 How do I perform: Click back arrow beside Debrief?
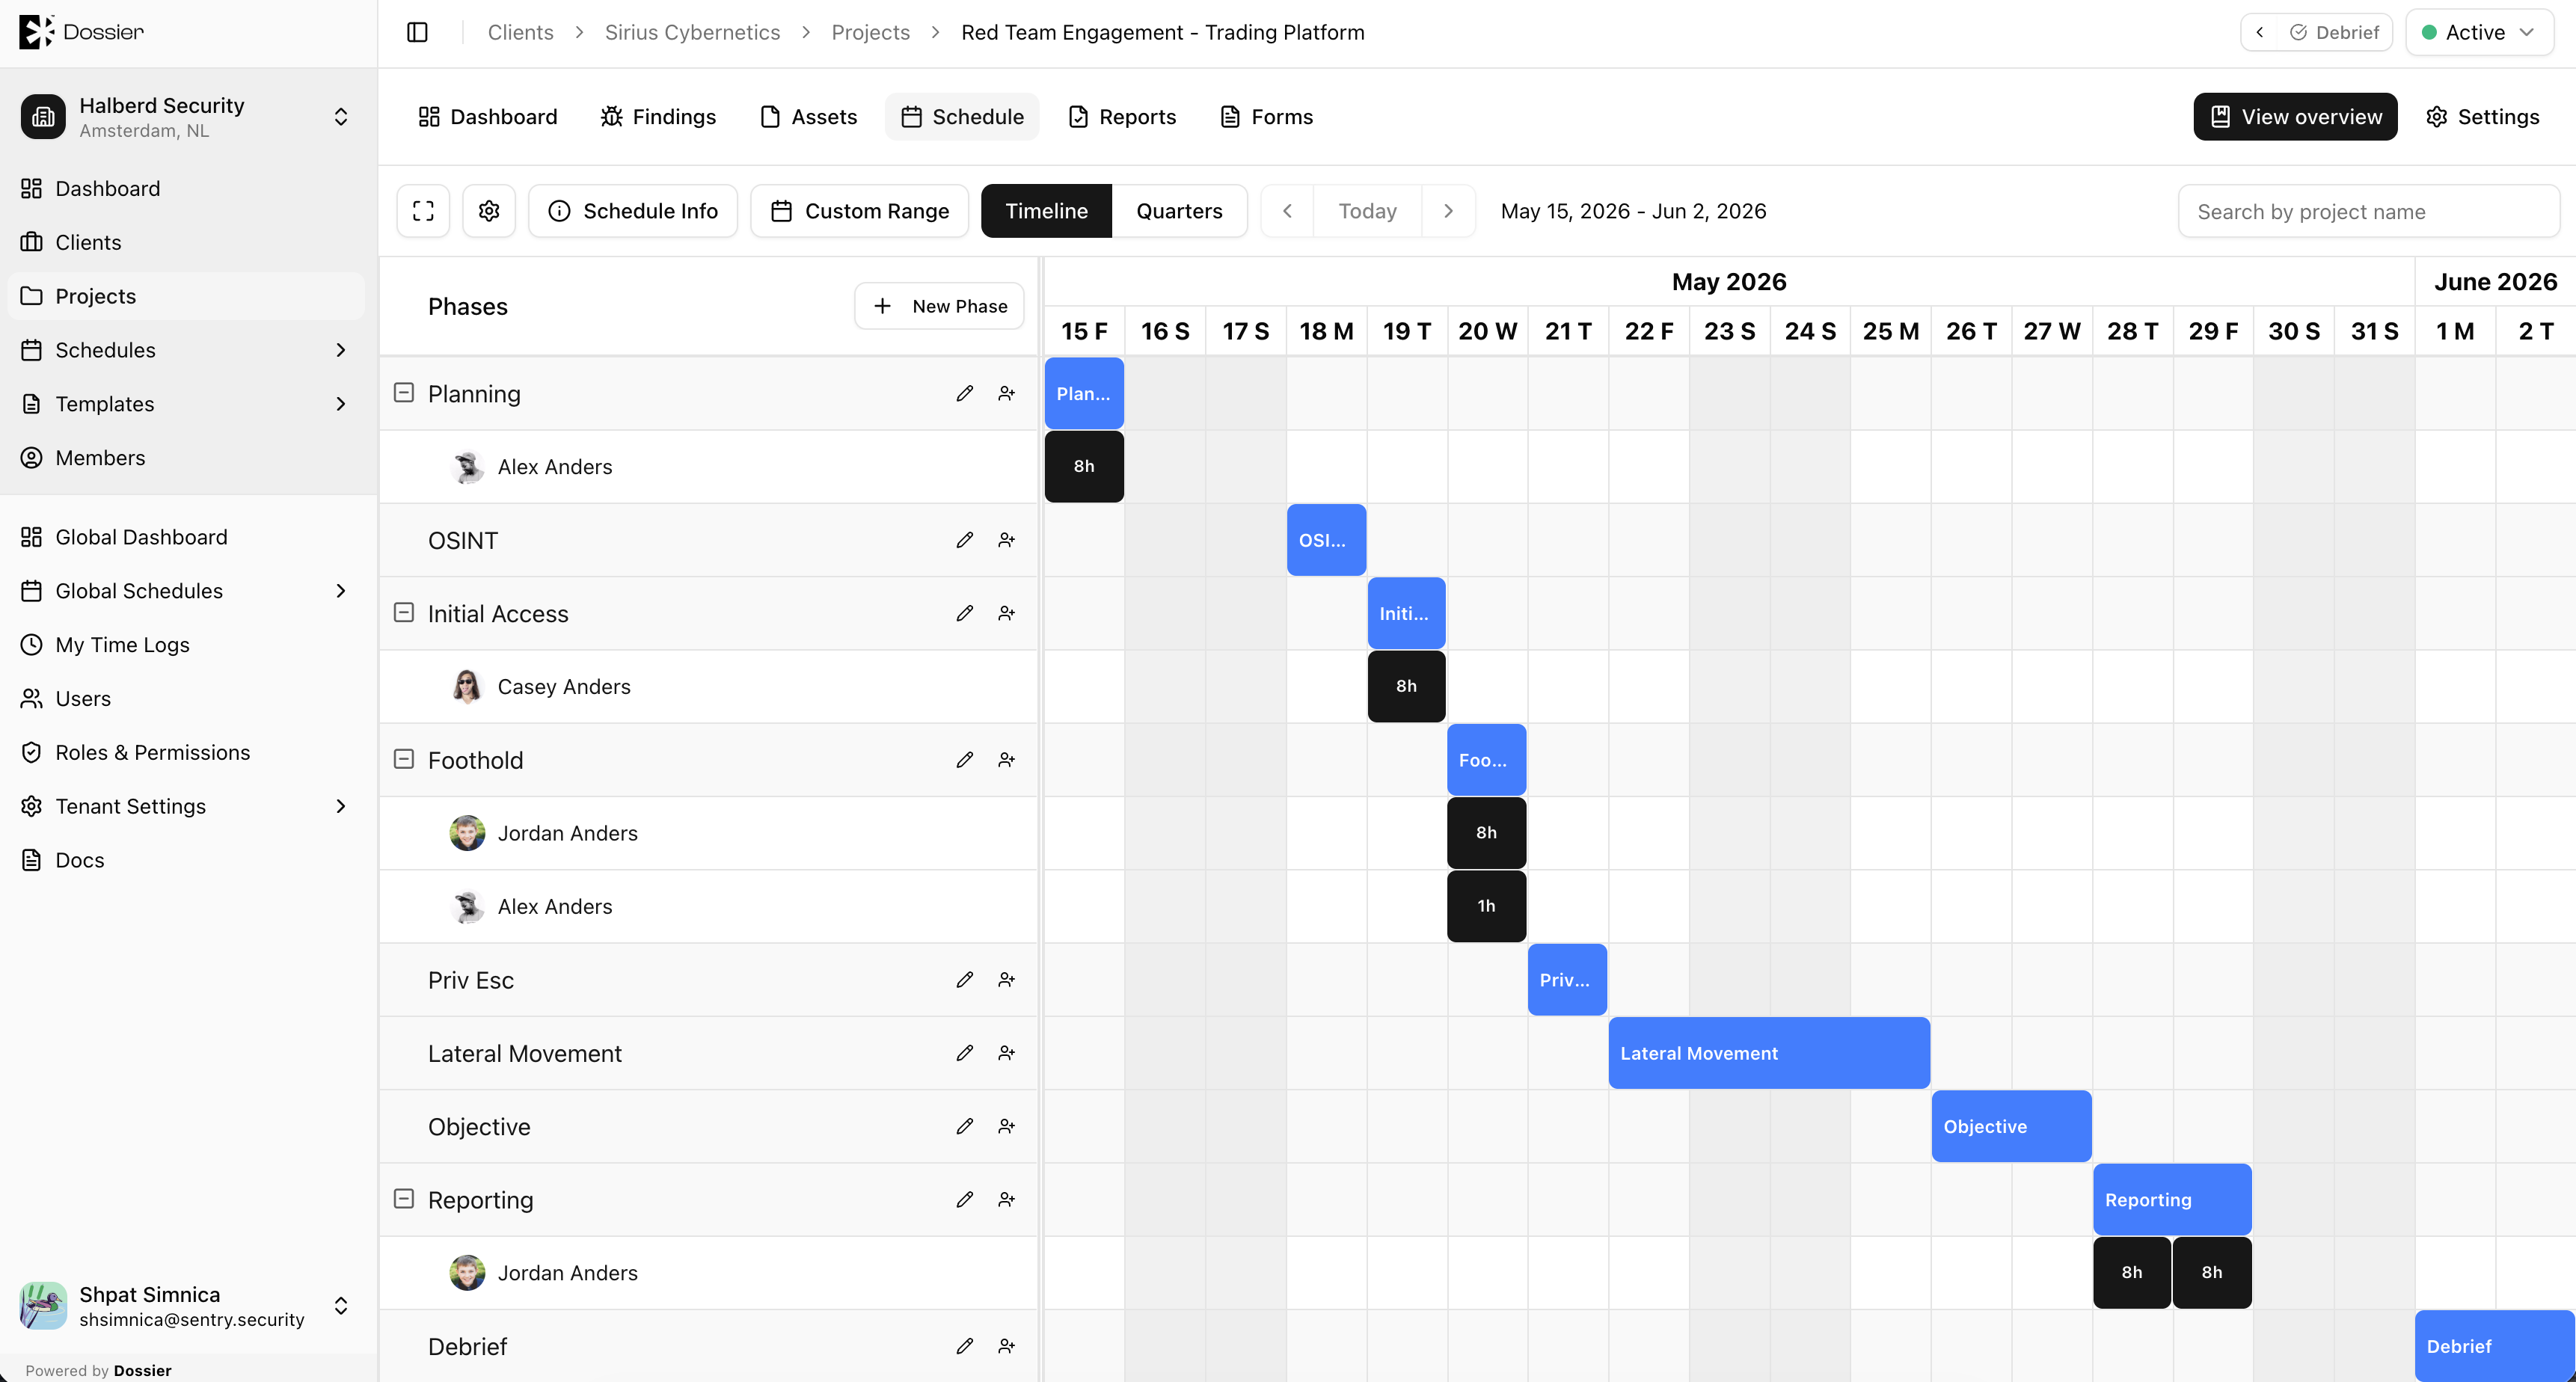(2259, 32)
